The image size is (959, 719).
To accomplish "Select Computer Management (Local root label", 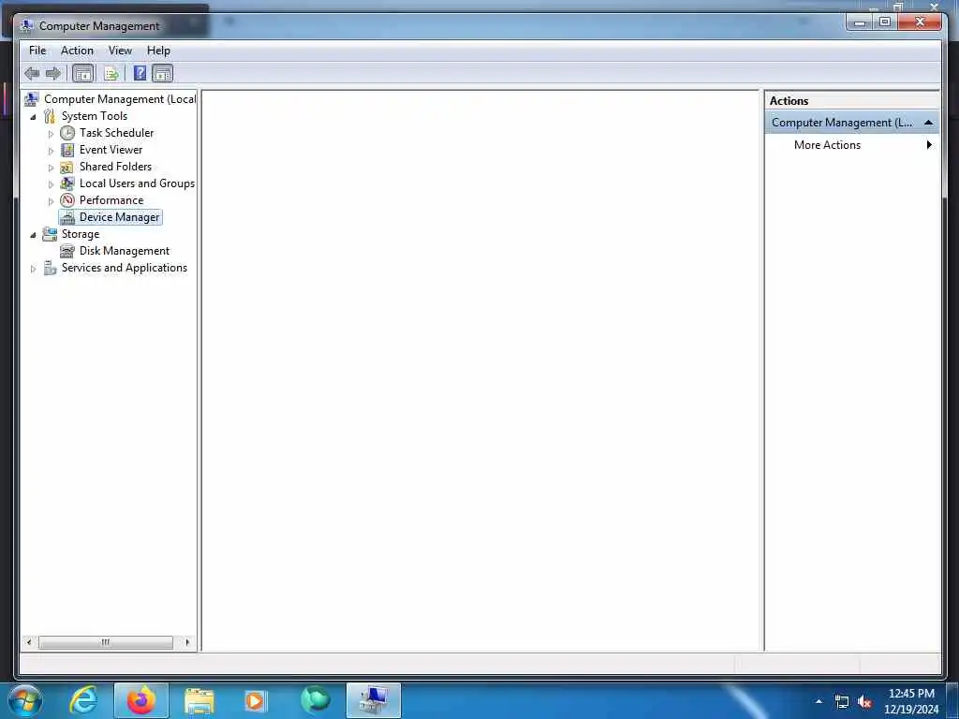I will [120, 99].
